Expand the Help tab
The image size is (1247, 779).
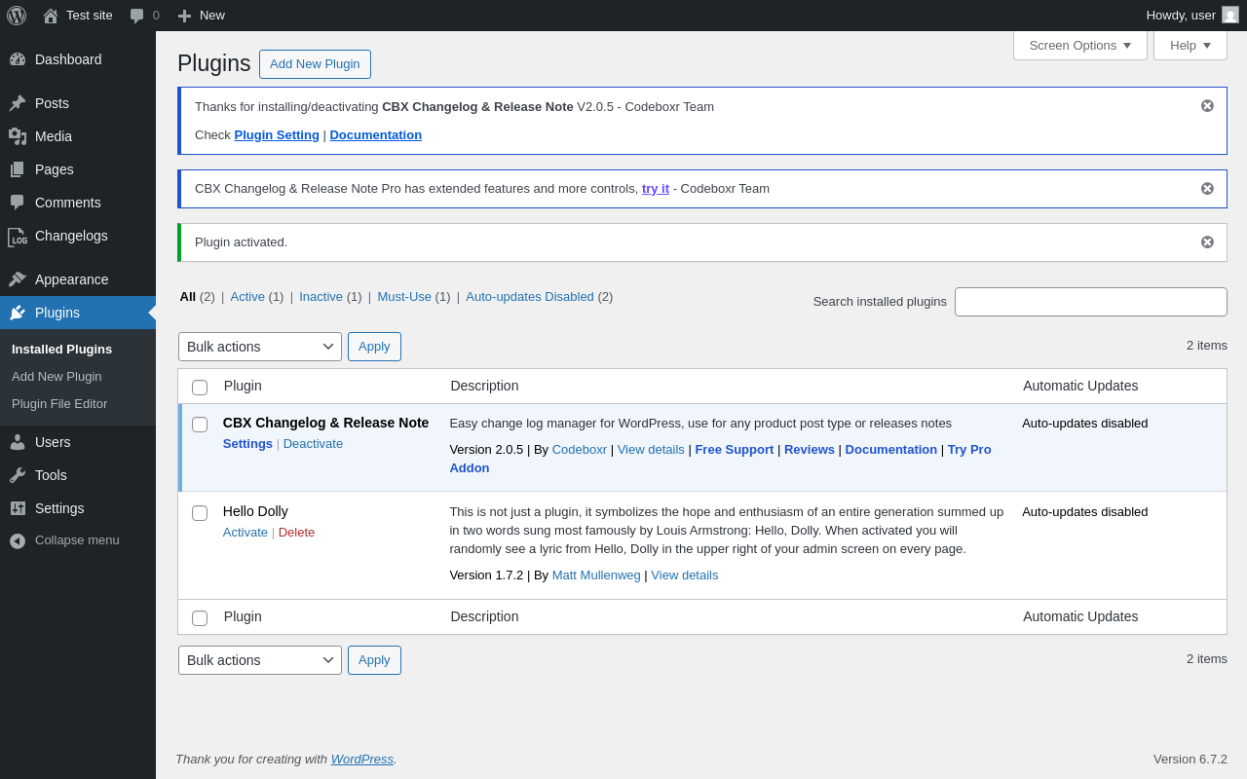pos(1190,45)
